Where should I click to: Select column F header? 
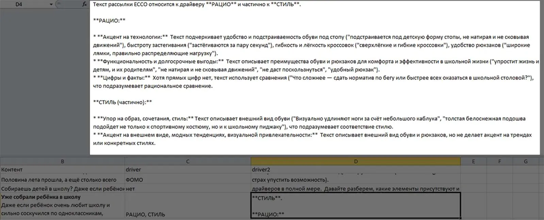click(499, 162)
